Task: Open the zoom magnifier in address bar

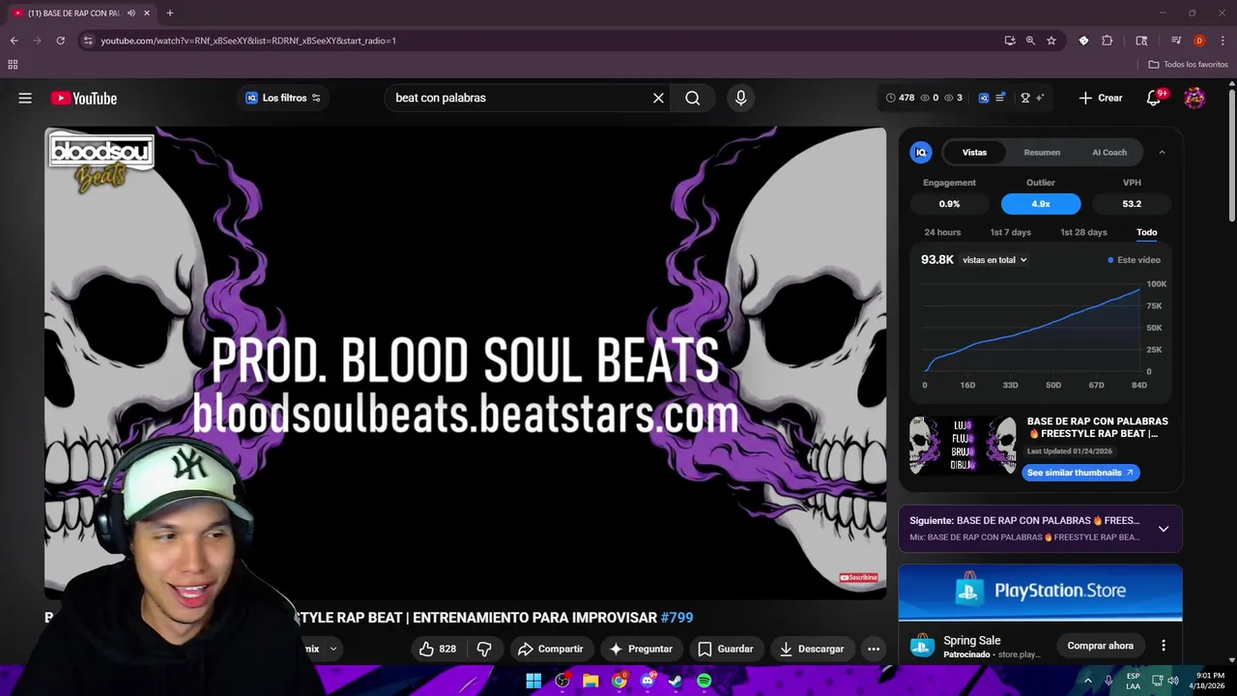Action: (1030, 41)
